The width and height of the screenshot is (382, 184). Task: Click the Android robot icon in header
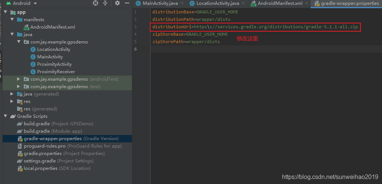coord(9,3)
